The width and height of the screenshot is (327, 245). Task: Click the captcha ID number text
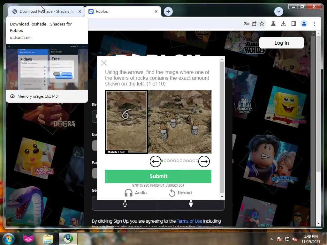coord(158,185)
